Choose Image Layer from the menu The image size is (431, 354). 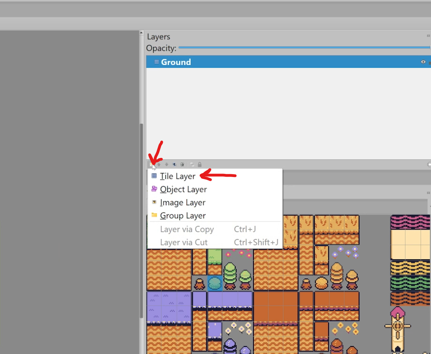click(x=182, y=202)
